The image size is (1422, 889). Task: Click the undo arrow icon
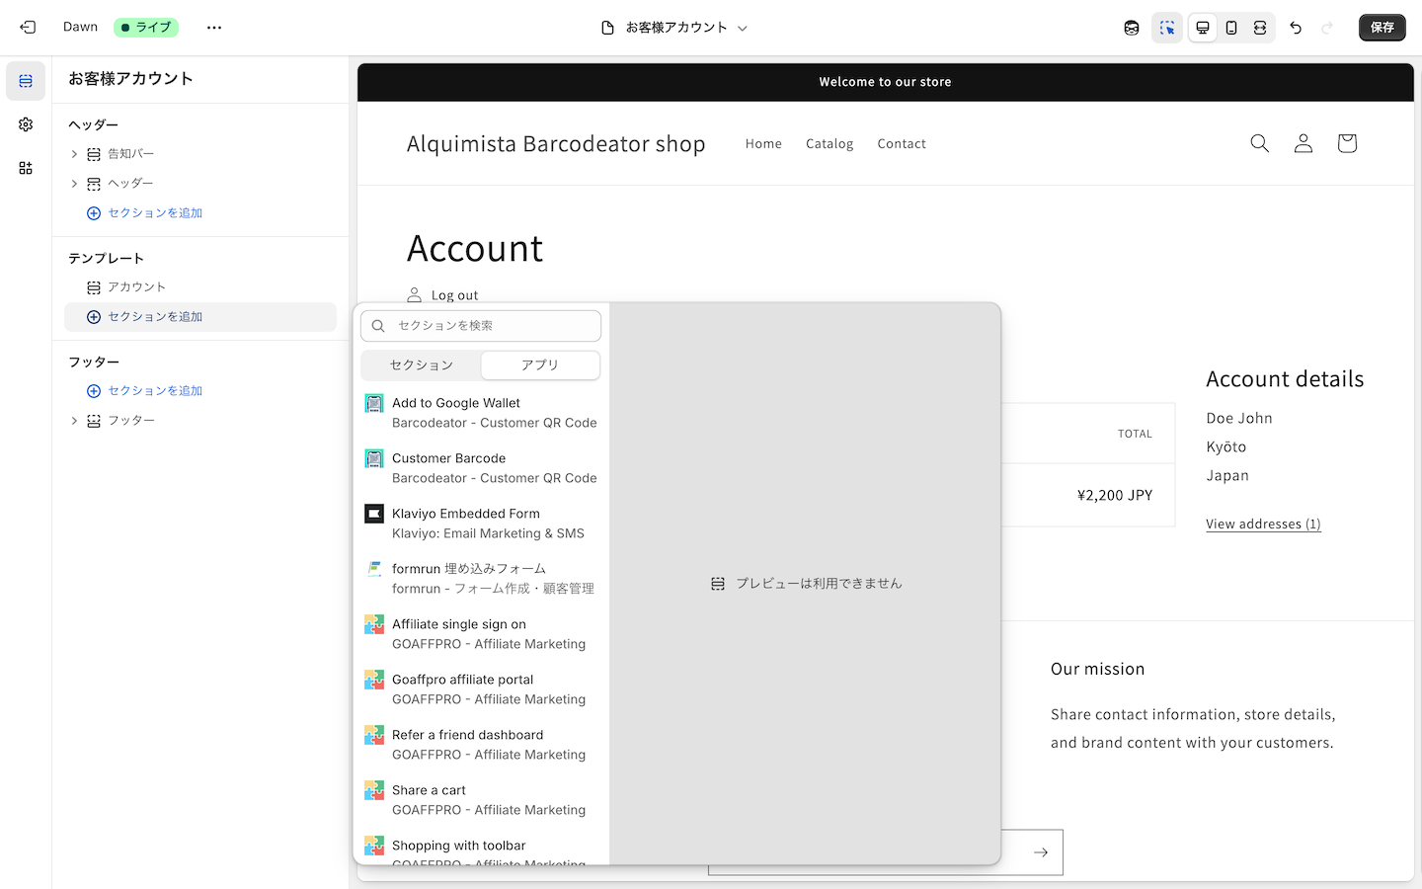pyautogui.click(x=1296, y=28)
